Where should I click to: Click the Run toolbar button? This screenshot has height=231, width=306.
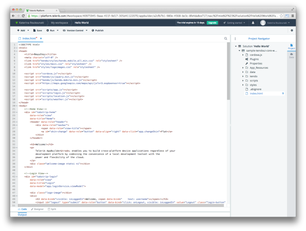click(x=51, y=30)
